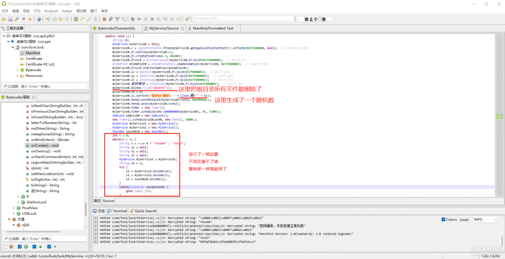505x259 pixels.
Task: Click the globe toolbar icon
Action: (39, 19)
